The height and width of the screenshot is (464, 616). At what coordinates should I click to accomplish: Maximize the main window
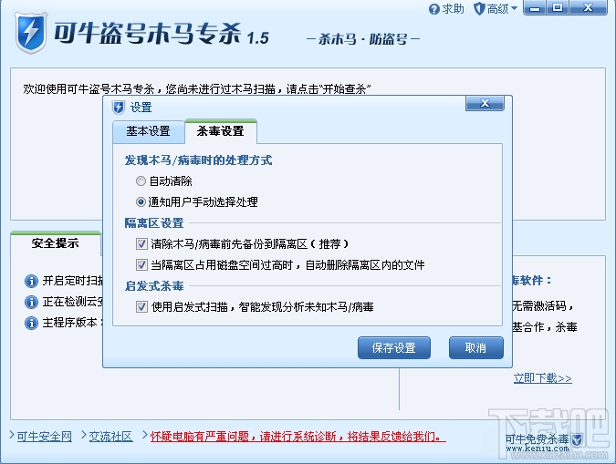(558, 7)
